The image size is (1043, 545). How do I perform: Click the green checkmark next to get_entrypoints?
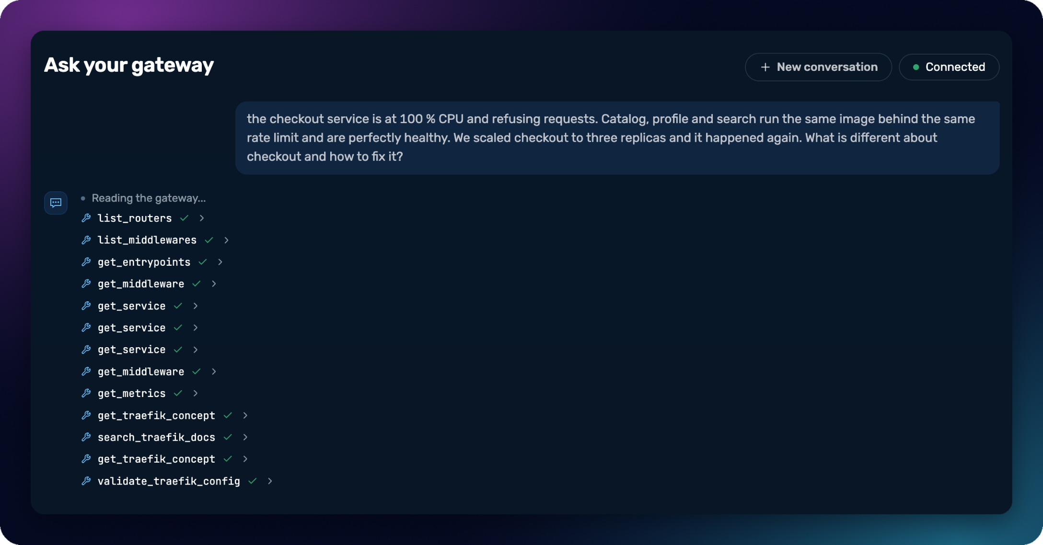click(x=203, y=262)
